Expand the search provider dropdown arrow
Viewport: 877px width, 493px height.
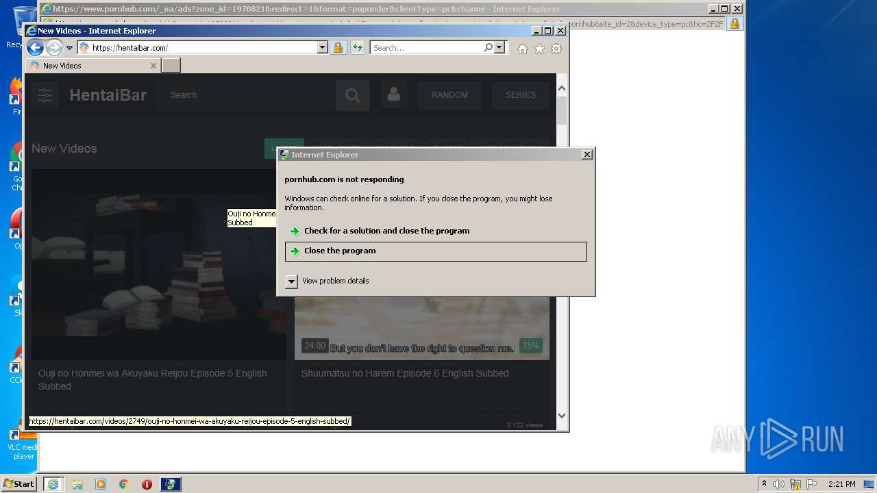(x=499, y=48)
